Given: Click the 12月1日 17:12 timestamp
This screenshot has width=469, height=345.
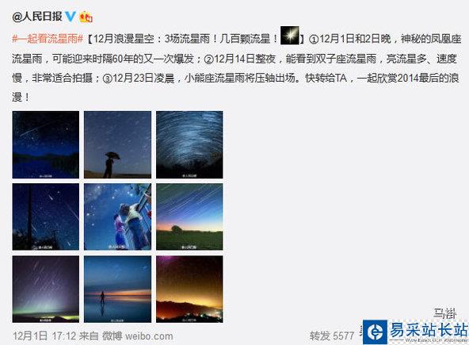Looking at the screenshot, I should click(x=44, y=335).
